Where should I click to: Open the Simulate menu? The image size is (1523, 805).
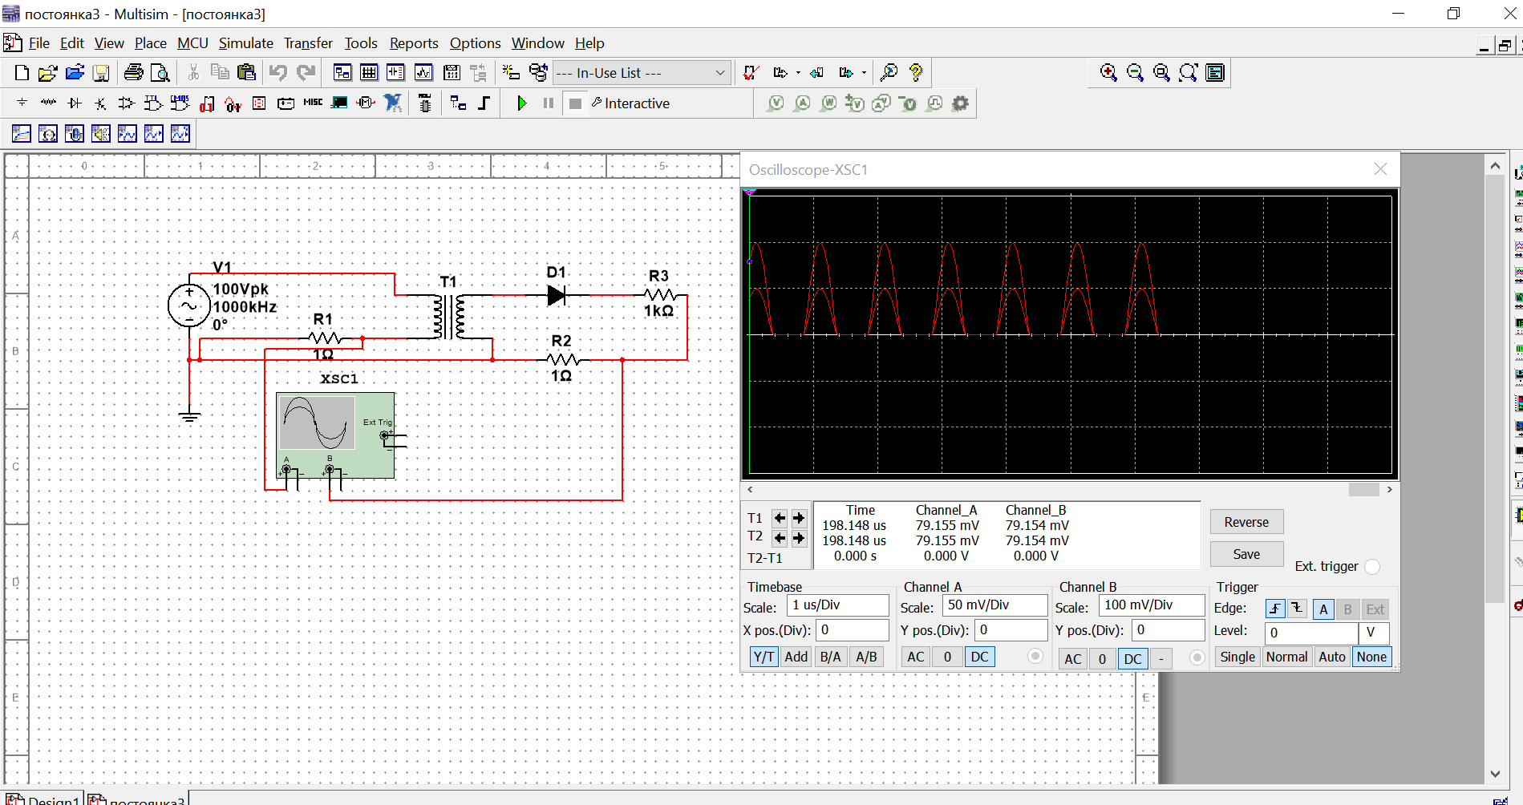245,43
